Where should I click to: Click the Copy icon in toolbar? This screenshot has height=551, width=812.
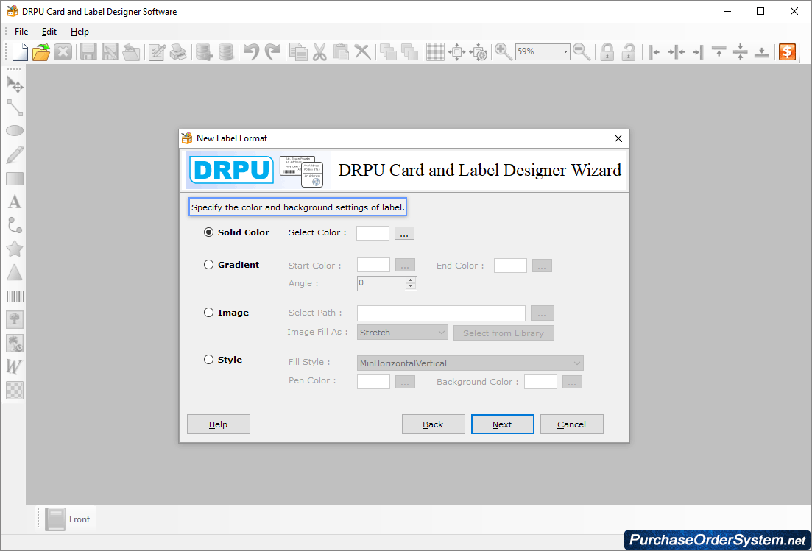pos(298,51)
